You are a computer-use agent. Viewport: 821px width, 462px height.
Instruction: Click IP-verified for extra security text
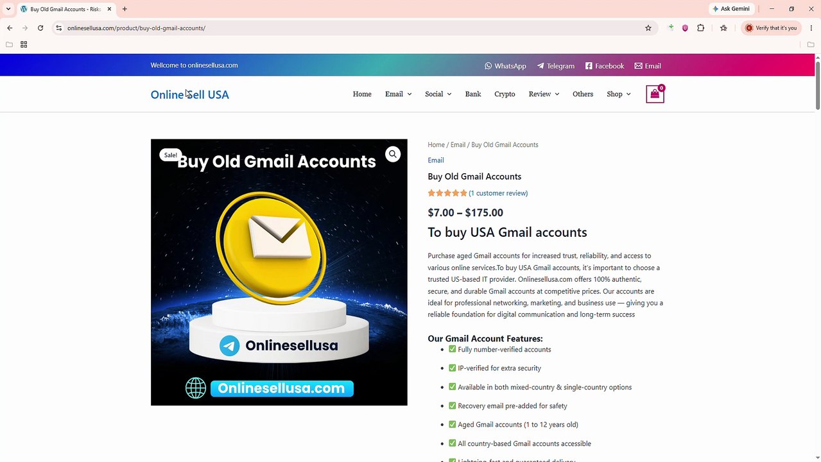point(499,368)
